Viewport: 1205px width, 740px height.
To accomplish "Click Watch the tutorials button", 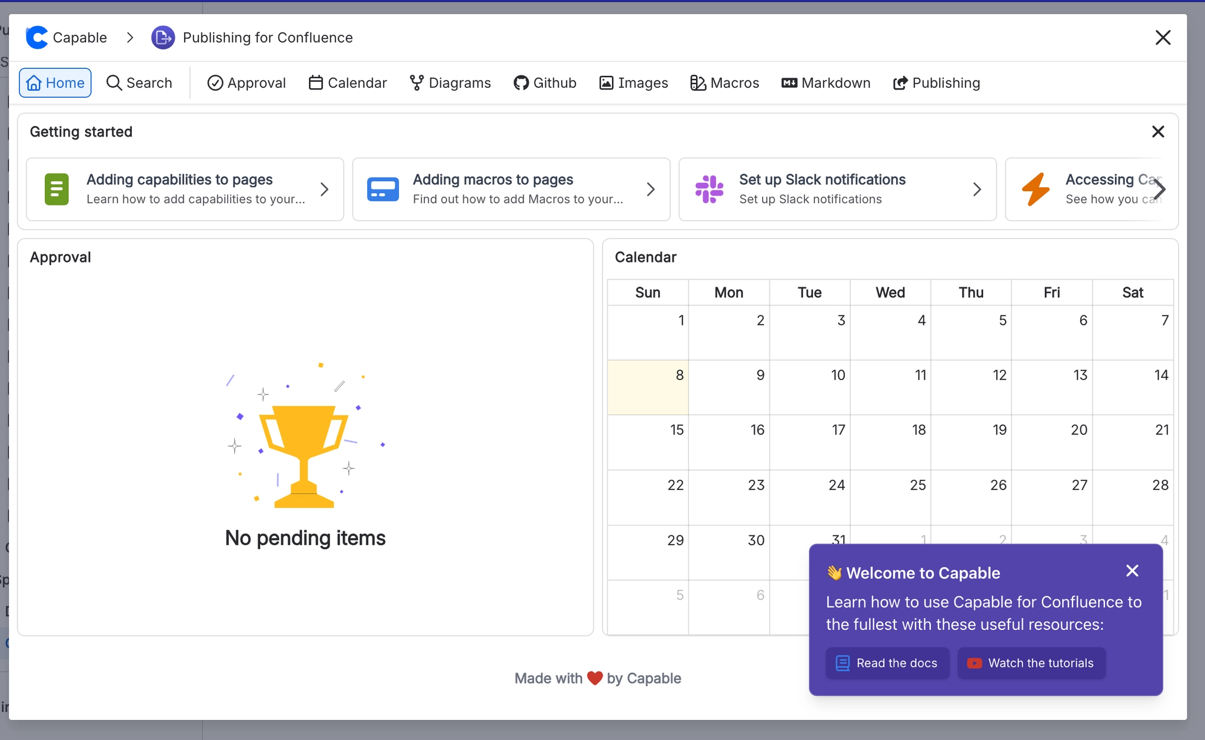I will coord(1031,663).
